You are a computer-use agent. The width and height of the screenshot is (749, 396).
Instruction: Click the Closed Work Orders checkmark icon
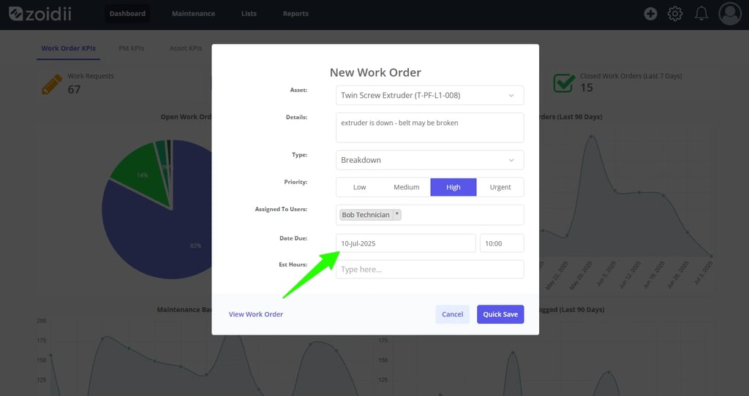tap(564, 83)
